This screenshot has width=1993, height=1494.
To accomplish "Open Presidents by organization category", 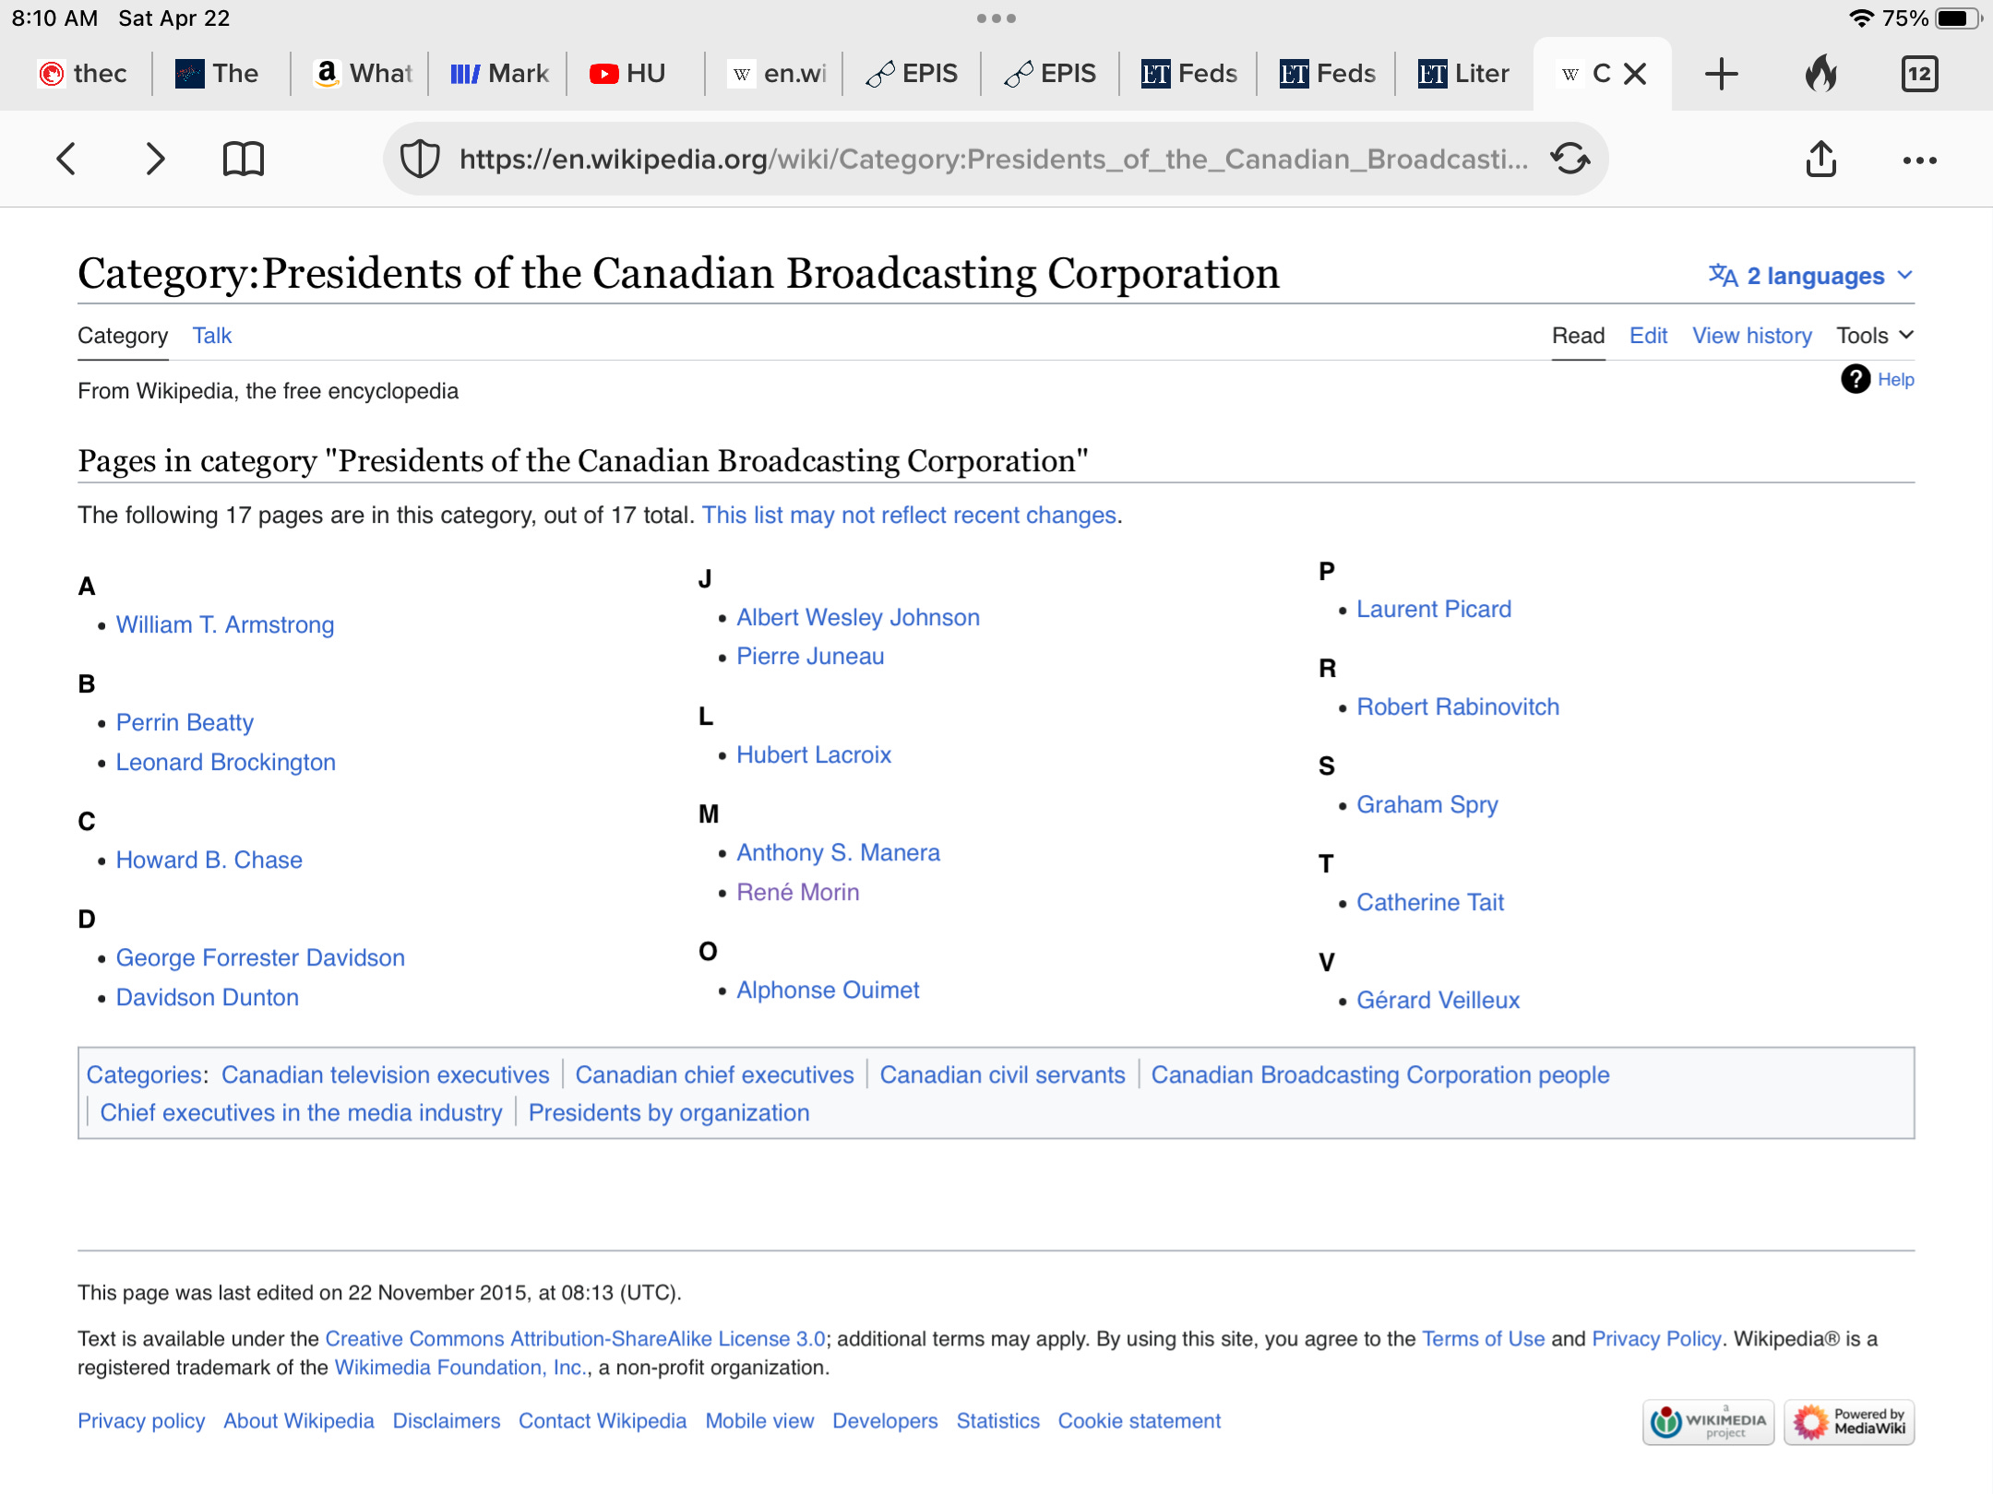I will point(669,1113).
